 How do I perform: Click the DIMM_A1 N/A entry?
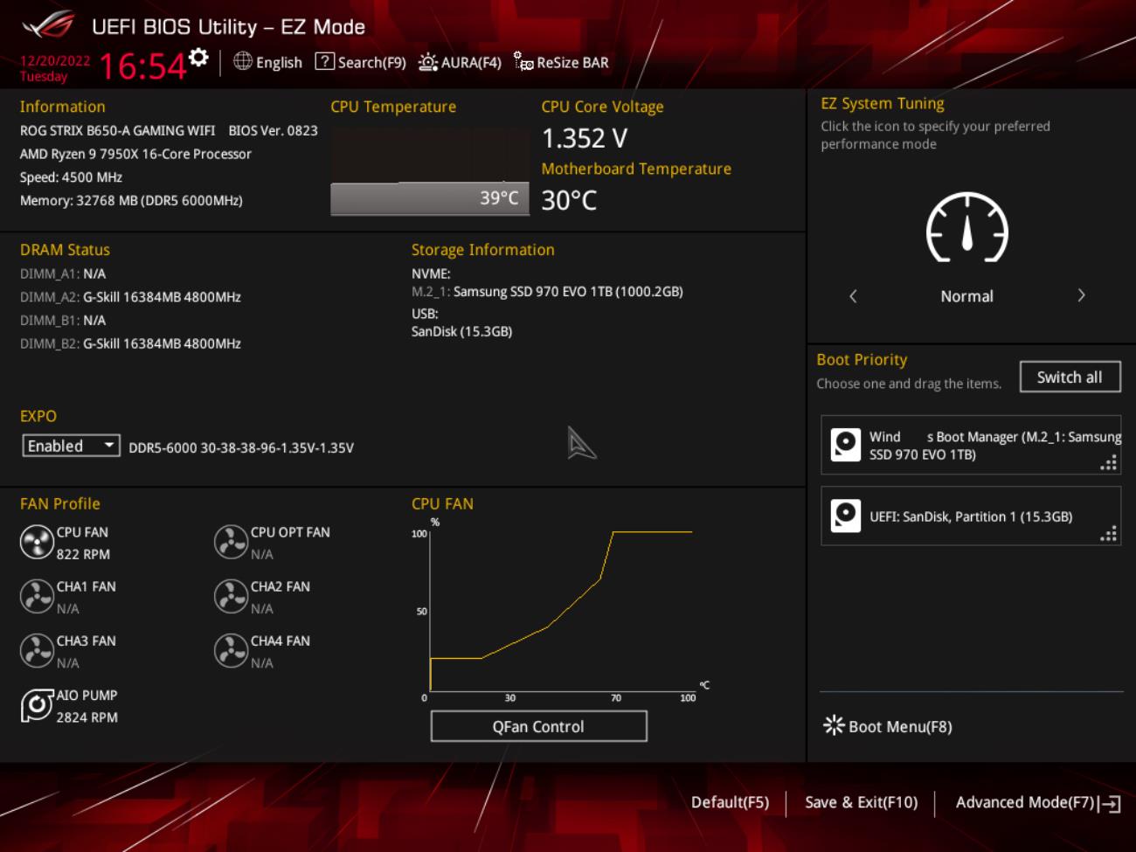[x=63, y=274]
